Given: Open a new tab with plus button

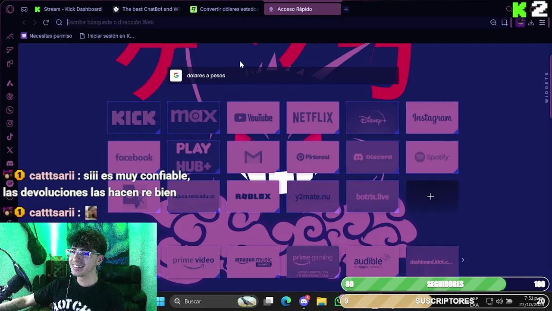Looking at the screenshot, I should 346,9.
